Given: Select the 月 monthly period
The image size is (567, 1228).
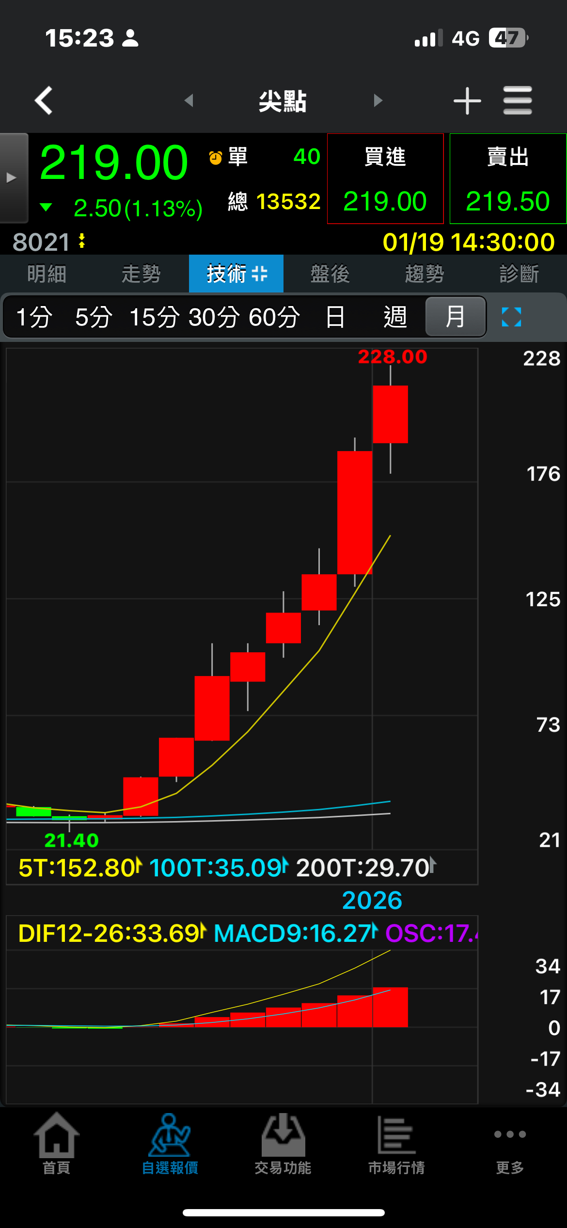Looking at the screenshot, I should [x=456, y=317].
